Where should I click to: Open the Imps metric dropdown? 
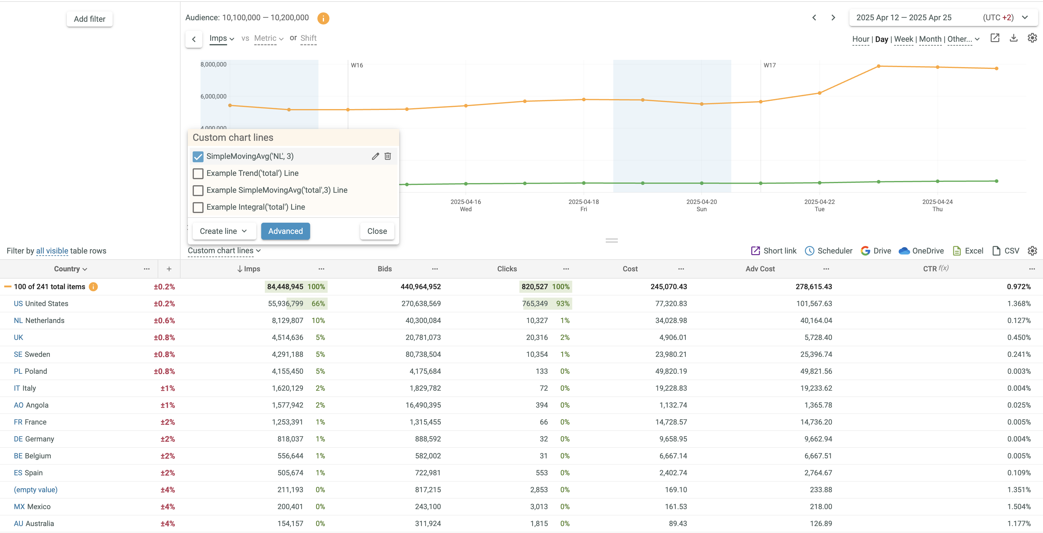[x=221, y=38]
